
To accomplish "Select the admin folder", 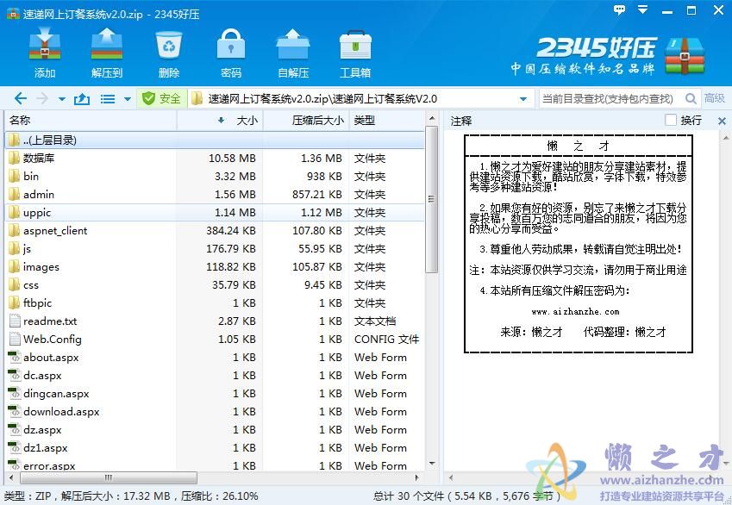I will [x=38, y=195].
